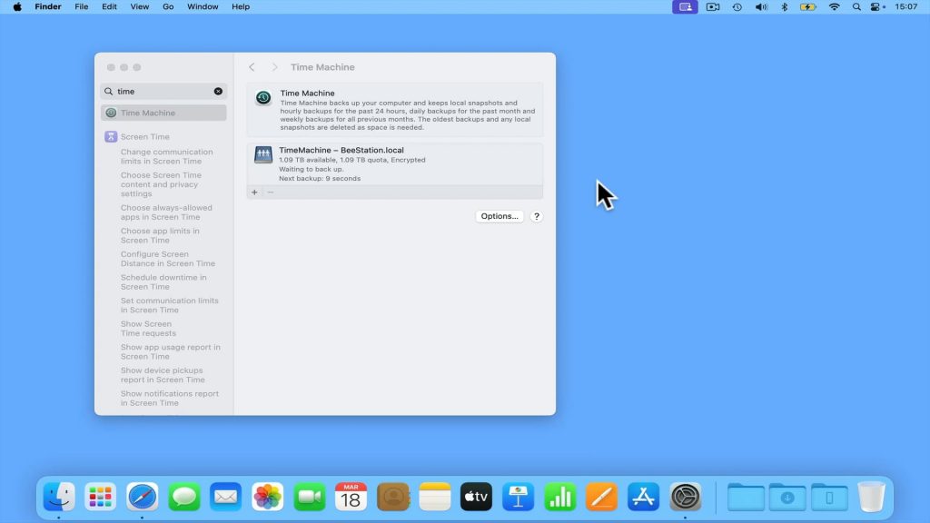
Task: Click the screen sharing menu bar icon
Action: tap(685, 7)
